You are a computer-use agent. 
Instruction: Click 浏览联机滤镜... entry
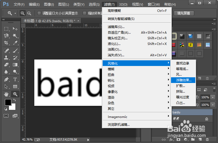137,125
